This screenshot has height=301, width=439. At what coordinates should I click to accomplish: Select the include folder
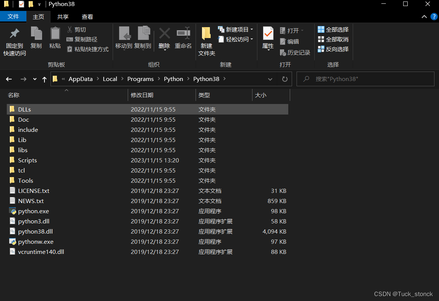coord(147,130)
